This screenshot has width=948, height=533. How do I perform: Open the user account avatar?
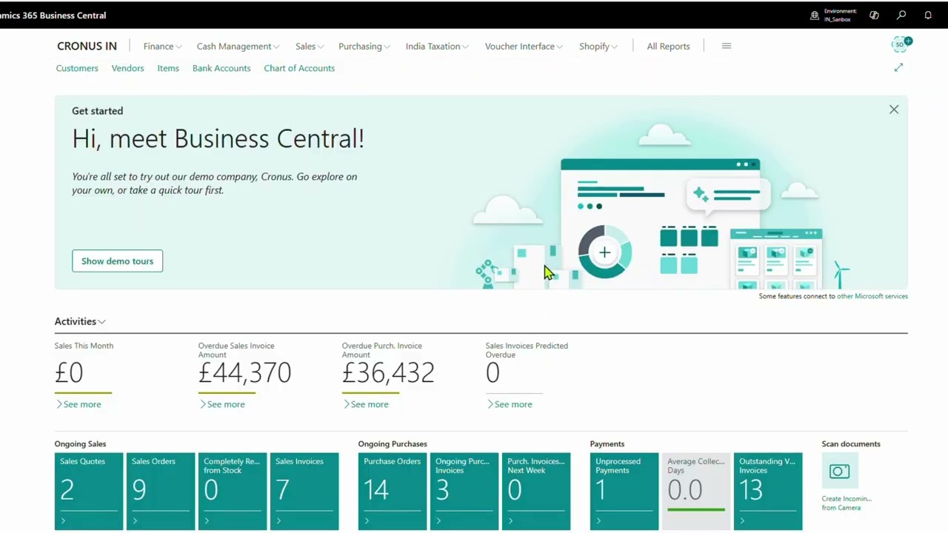click(x=901, y=44)
